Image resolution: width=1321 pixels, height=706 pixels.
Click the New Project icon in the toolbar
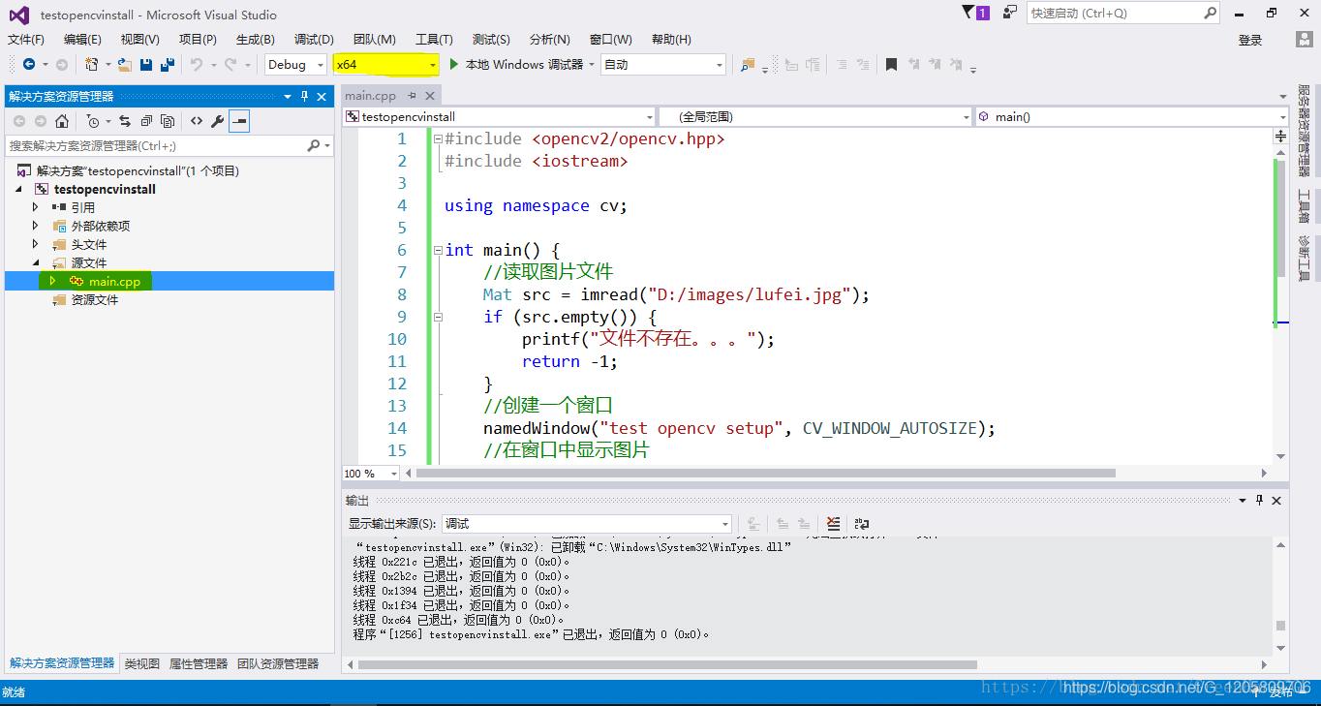tap(91, 65)
